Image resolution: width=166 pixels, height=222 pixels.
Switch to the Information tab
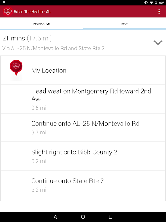pyautogui.click(x=41, y=24)
